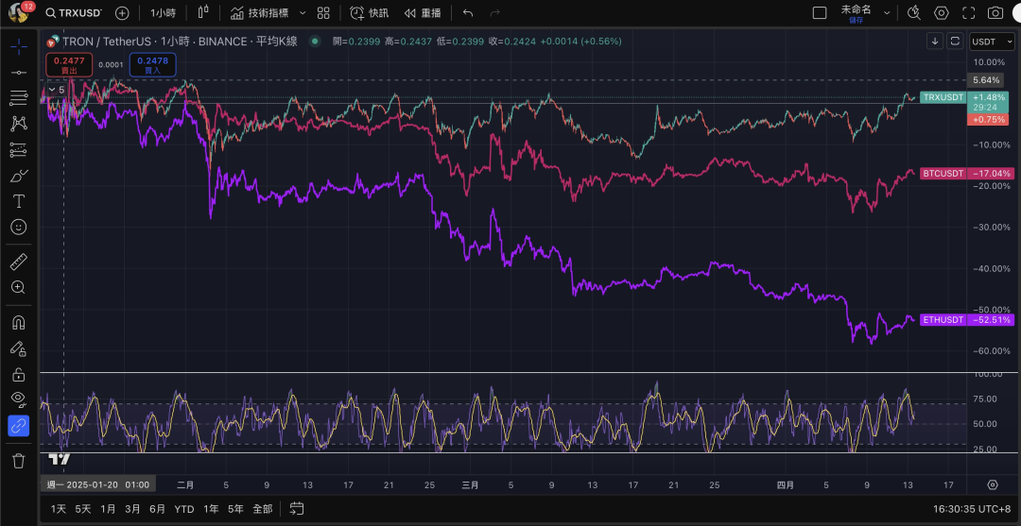The height and width of the screenshot is (526, 1021).
Task: Click the 5.64% crosshair scale label
Action: [x=986, y=80]
